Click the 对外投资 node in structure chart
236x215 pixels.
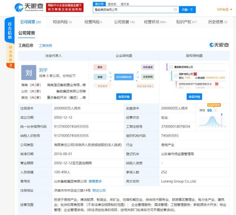point(148,67)
